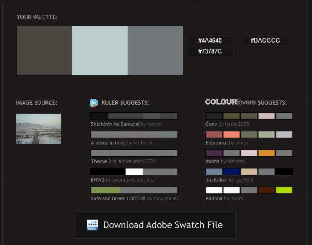This screenshot has height=245, width=312.
Task: Click the 'by Hailey2005' author text
Action: [234, 124]
